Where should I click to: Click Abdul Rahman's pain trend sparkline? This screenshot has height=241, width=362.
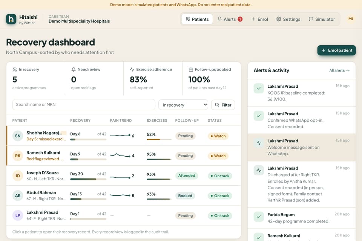[120, 195]
